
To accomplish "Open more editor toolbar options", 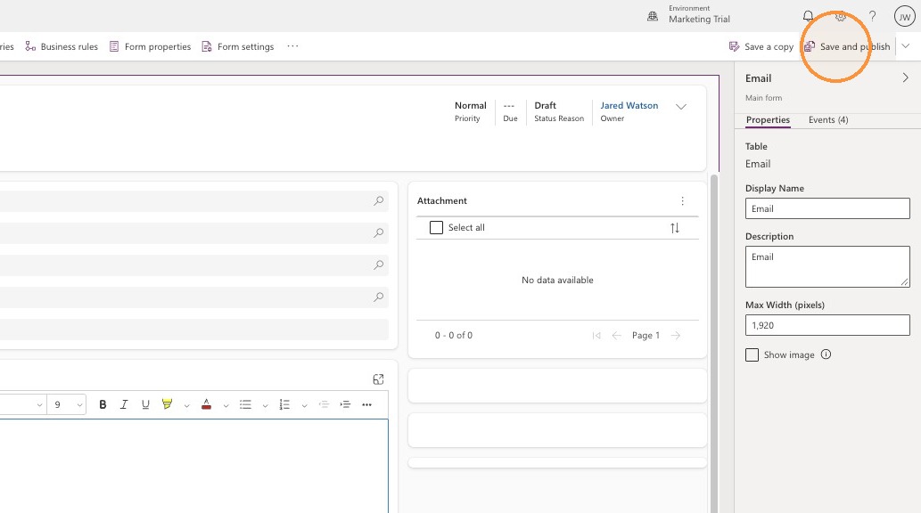I will pyautogui.click(x=367, y=404).
